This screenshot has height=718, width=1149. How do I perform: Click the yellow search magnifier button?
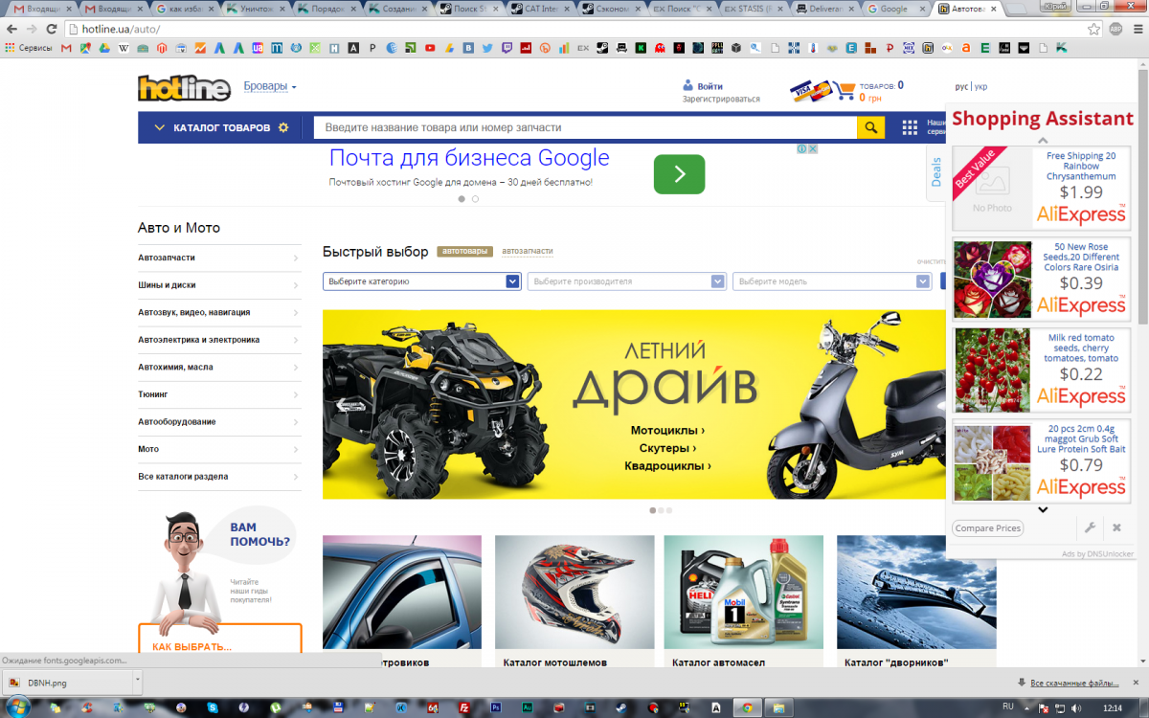(x=870, y=127)
